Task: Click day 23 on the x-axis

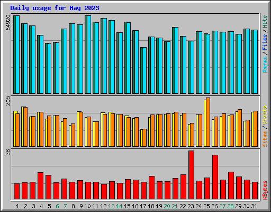Action: coord(191,206)
